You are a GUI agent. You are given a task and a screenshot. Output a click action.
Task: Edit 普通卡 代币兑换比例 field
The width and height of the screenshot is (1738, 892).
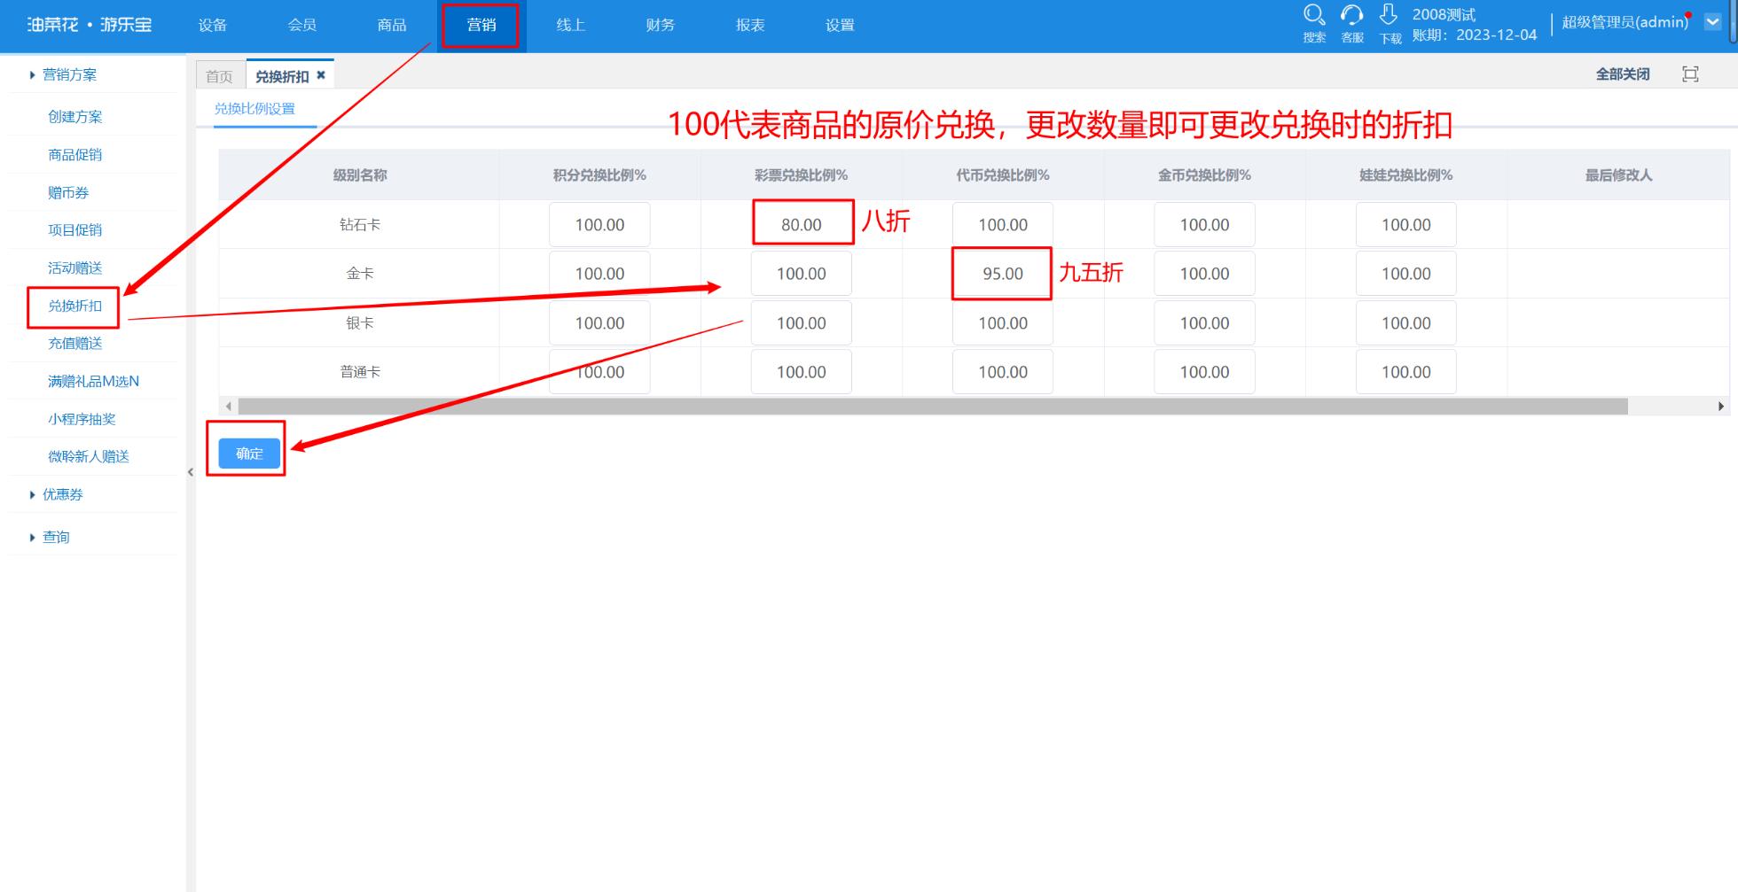coord(1003,372)
